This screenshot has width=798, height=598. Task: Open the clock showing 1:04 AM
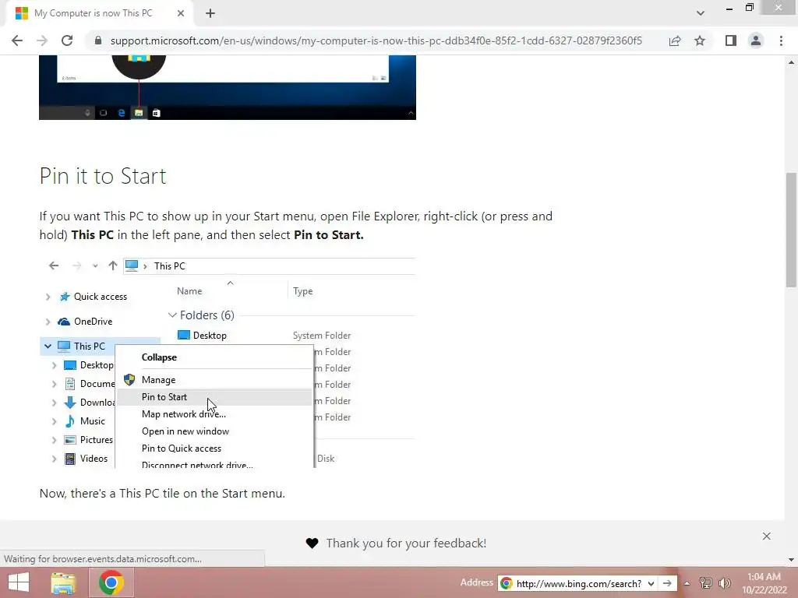(764, 582)
